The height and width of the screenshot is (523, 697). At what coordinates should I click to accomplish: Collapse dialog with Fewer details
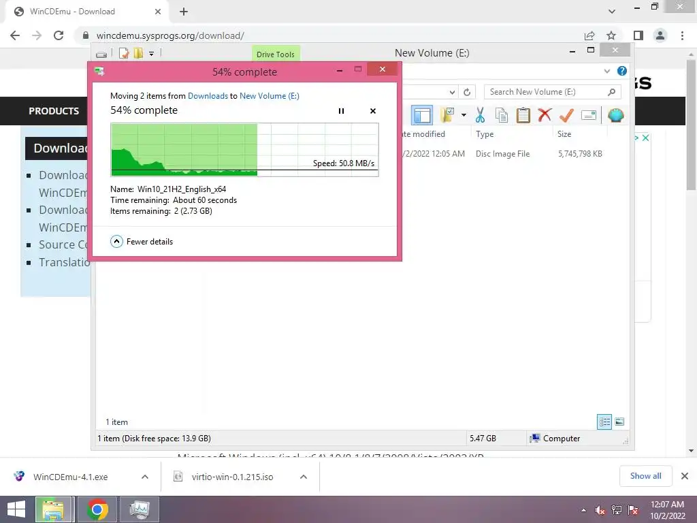(142, 242)
